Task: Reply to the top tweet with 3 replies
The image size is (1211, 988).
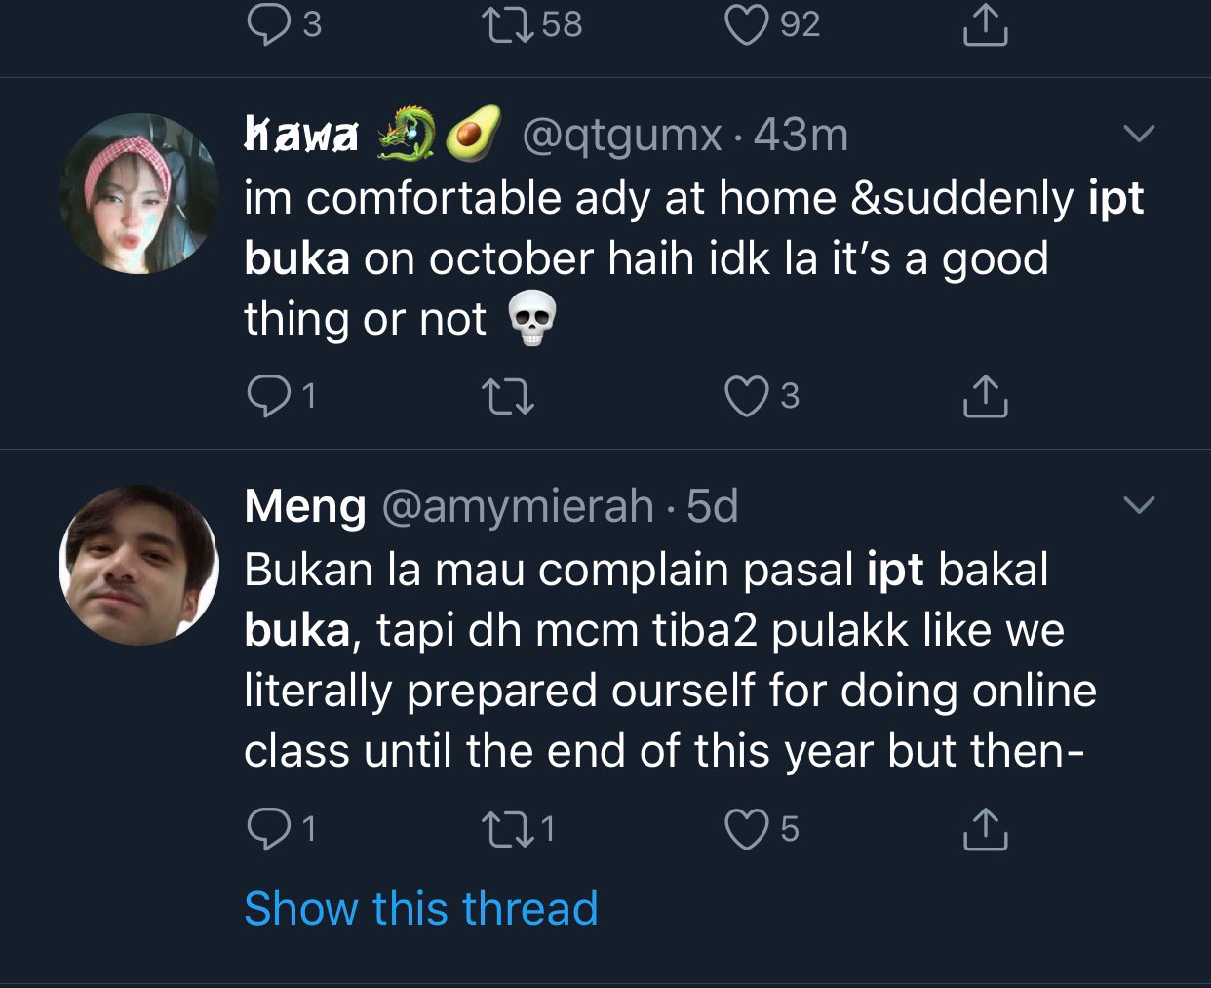Action: pos(265,24)
